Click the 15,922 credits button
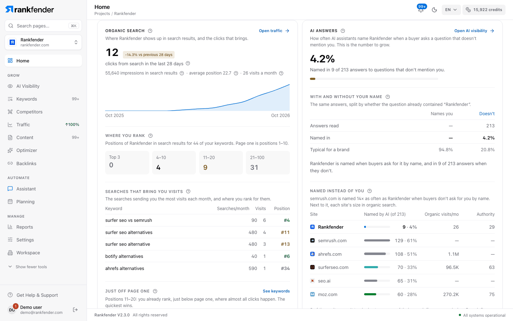 coord(484,10)
